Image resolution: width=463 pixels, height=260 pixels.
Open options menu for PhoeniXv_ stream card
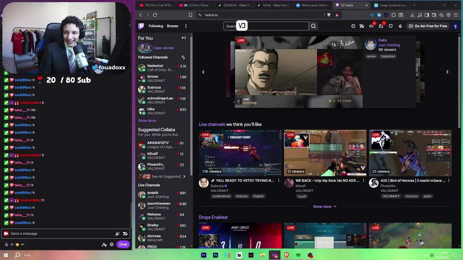click(449, 181)
